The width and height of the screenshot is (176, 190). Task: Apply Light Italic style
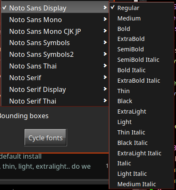141,174
